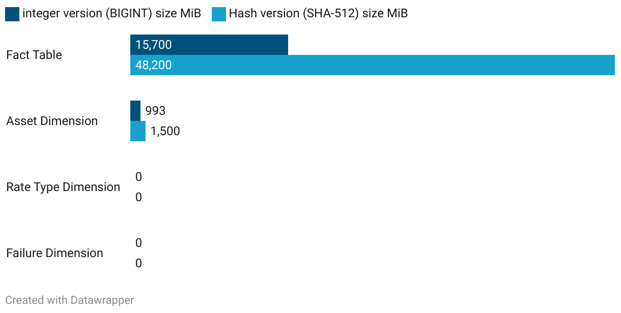Click the Asset Dimension dark blue bar
Viewport: 621px width, 313px height.
135,111
